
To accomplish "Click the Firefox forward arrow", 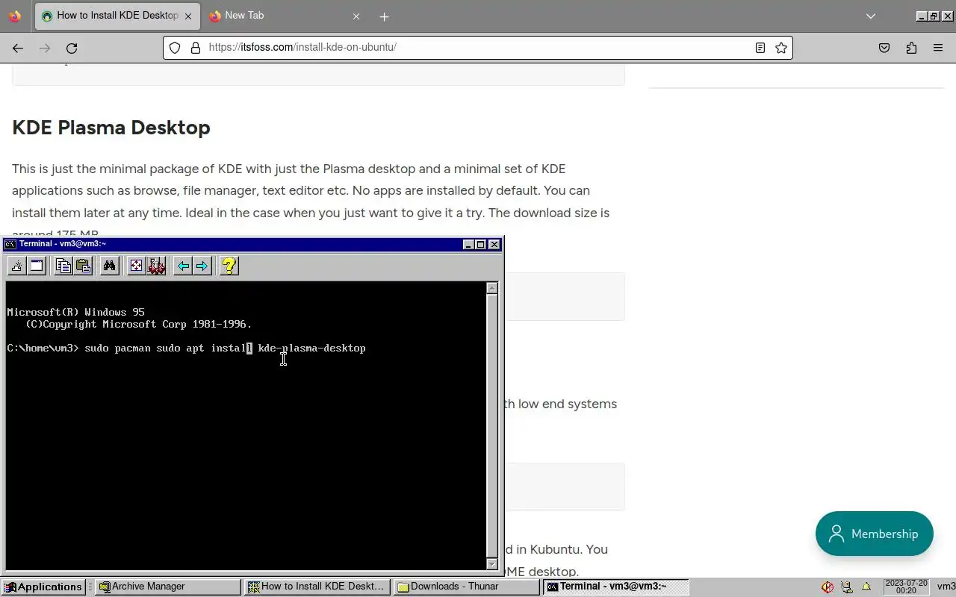I will pyautogui.click(x=45, y=48).
